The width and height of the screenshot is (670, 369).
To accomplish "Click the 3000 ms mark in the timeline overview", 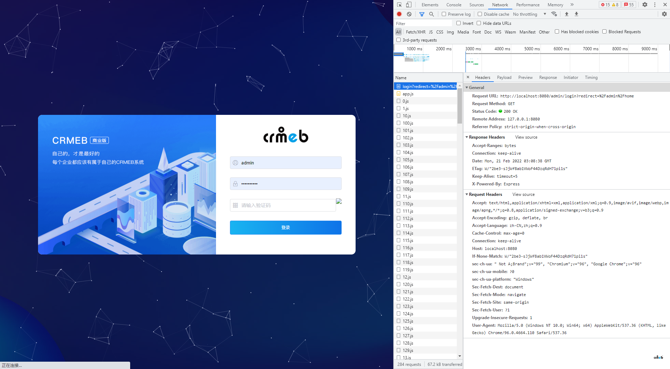I will pyautogui.click(x=473, y=49).
